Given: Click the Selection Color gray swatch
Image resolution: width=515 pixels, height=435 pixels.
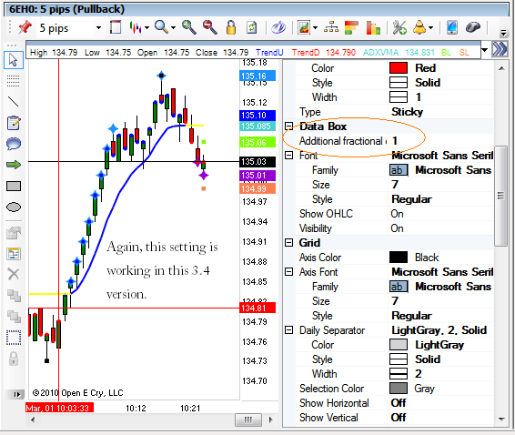Looking at the screenshot, I should (x=399, y=388).
